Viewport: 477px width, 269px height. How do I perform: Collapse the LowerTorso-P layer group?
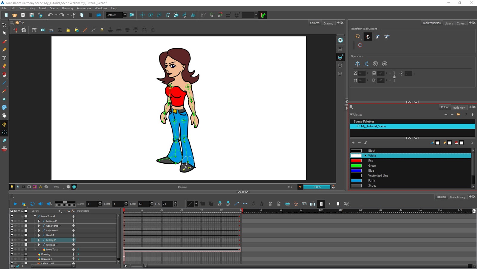tap(35, 216)
